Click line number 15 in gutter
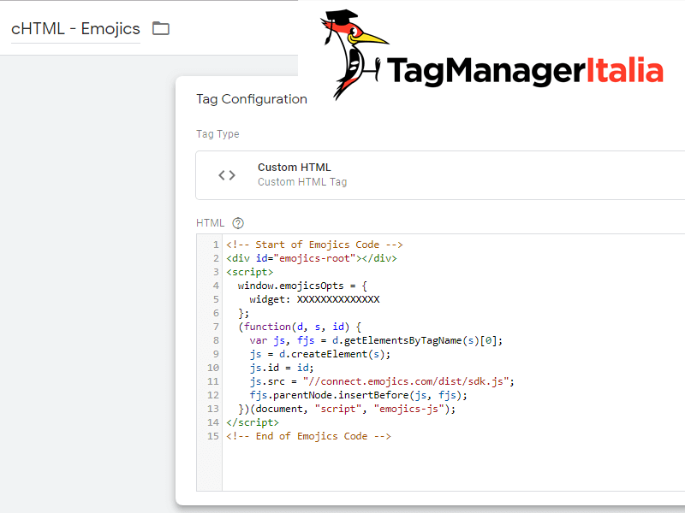 click(x=212, y=436)
